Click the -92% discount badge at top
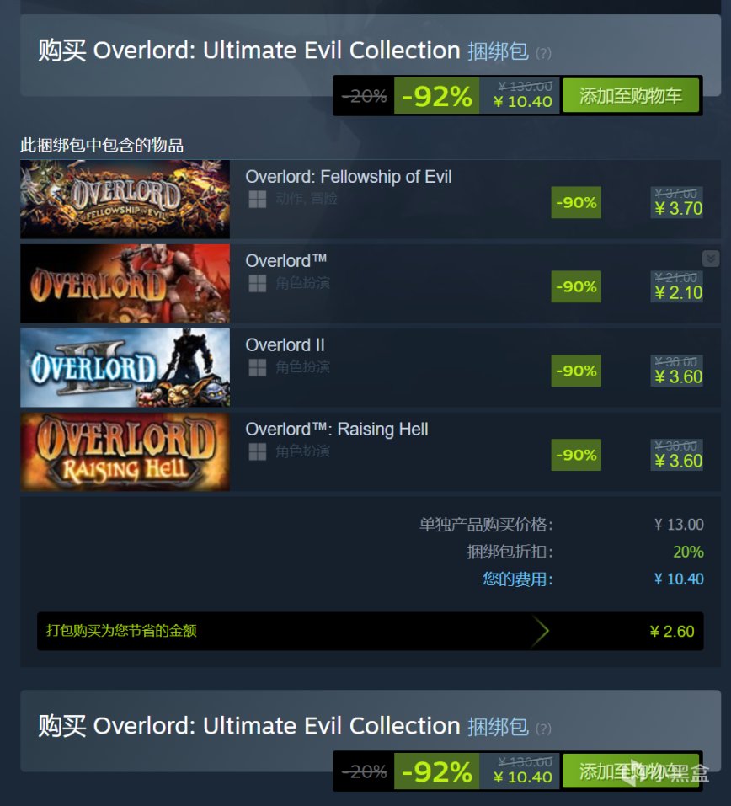731x806 pixels. tap(436, 96)
